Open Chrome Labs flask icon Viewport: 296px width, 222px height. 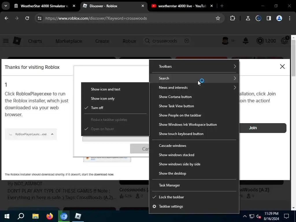click(x=248, y=18)
